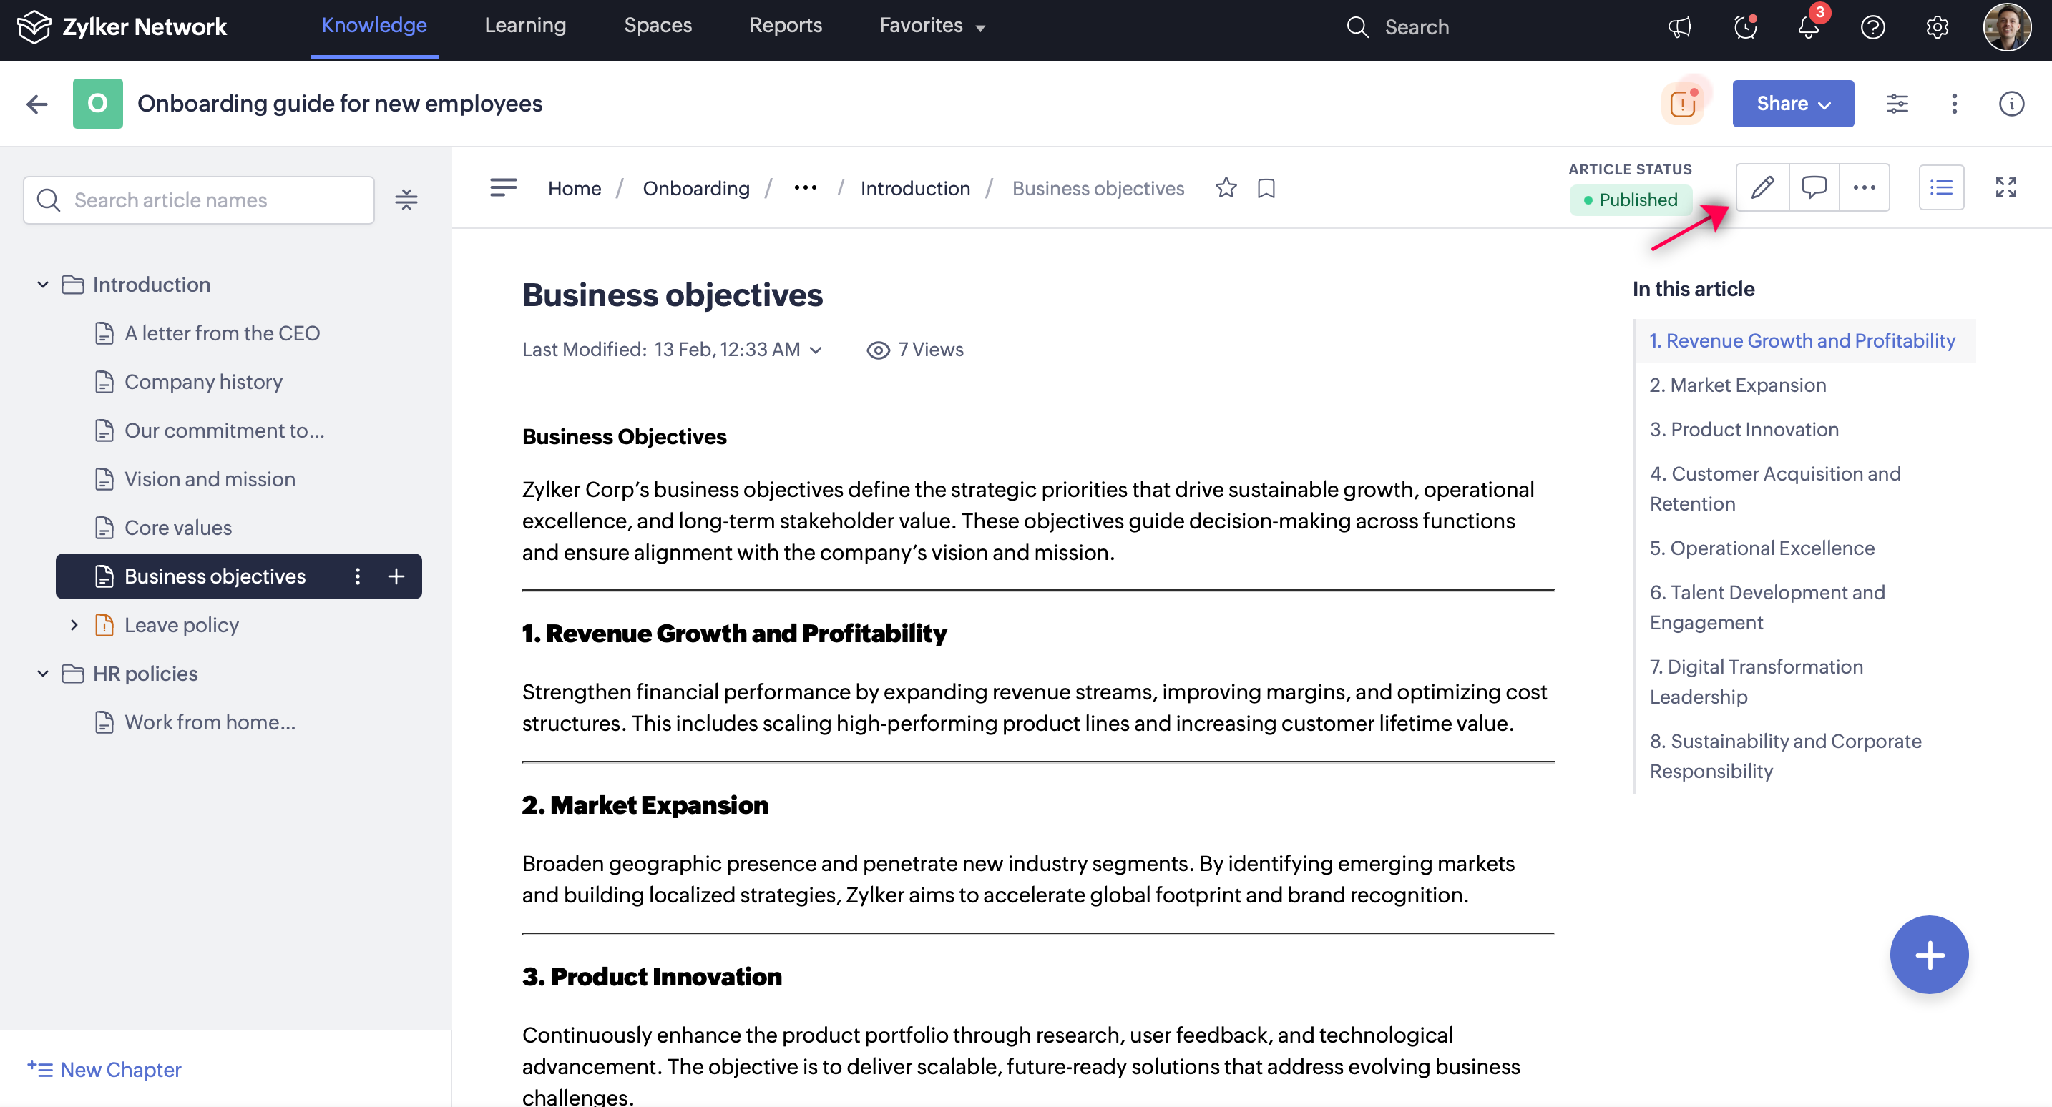
Task: Open the article comments icon
Action: click(x=1814, y=188)
